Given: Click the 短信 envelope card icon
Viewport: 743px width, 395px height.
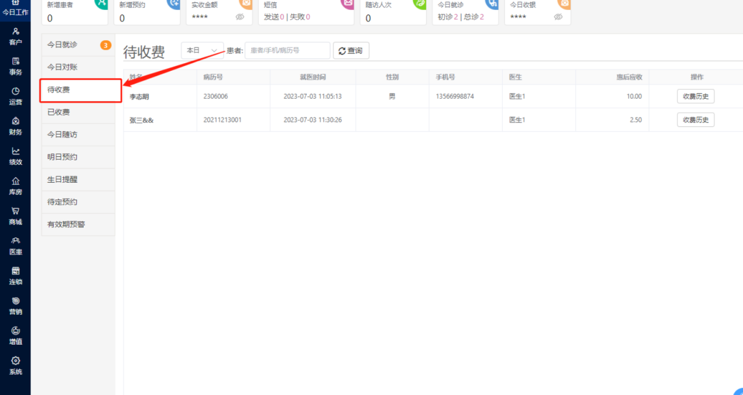Looking at the screenshot, I should (347, 4).
